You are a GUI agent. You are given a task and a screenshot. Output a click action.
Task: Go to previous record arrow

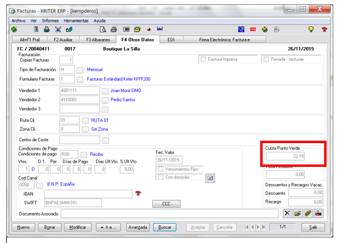pos(252,227)
